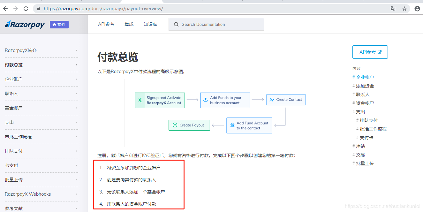Reload the page with the refresh icon
The image size is (423, 212).
click(x=26, y=9)
